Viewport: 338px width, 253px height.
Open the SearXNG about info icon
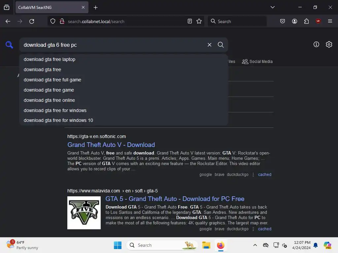[x=316, y=44]
